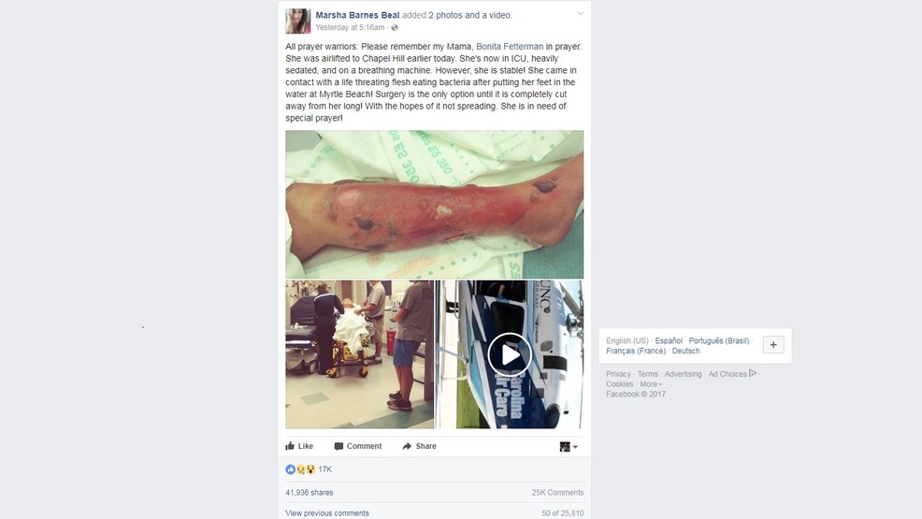Click the Share arrow icon
The height and width of the screenshot is (519, 922).
coord(407,446)
